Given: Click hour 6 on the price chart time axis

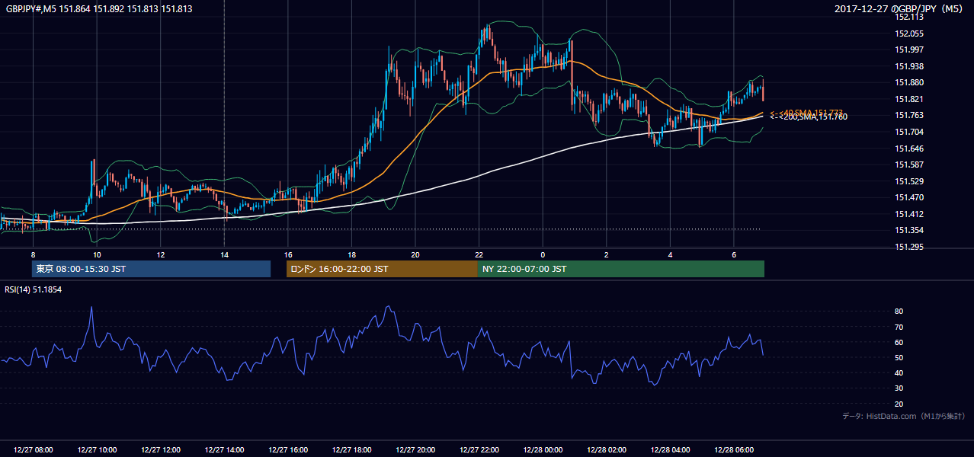Looking at the screenshot, I should pos(733,254).
